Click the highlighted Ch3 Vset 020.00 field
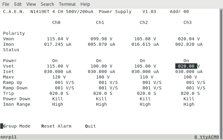The image size is (223, 140). [186, 66]
